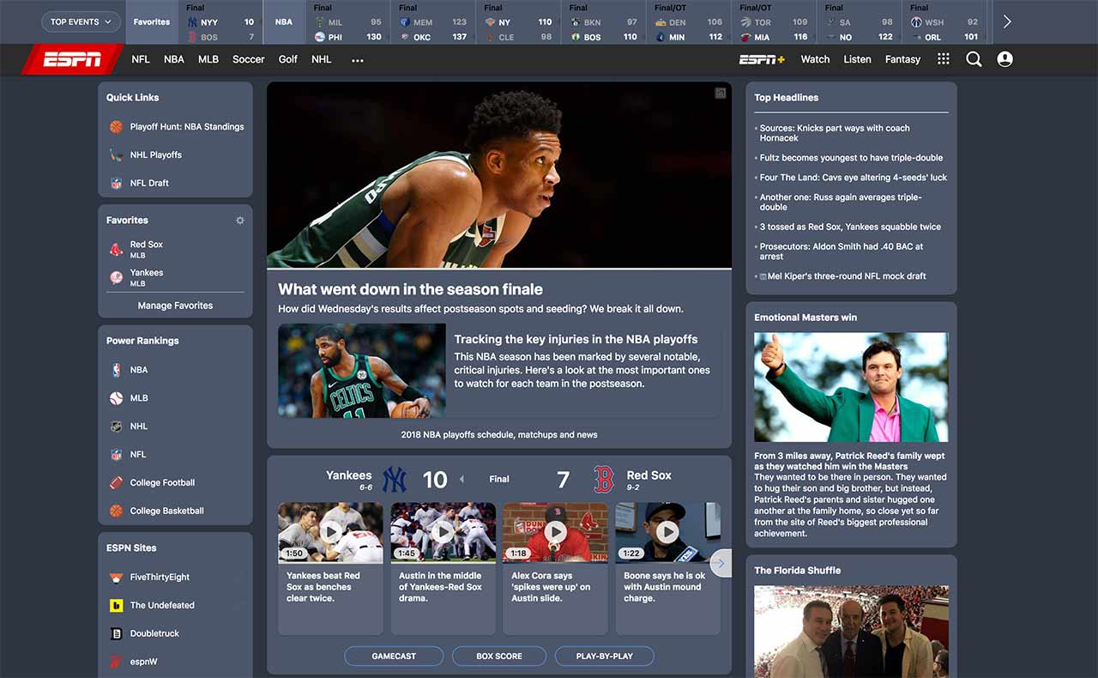Play the Austin in the middle video
The image size is (1098, 678).
443,532
